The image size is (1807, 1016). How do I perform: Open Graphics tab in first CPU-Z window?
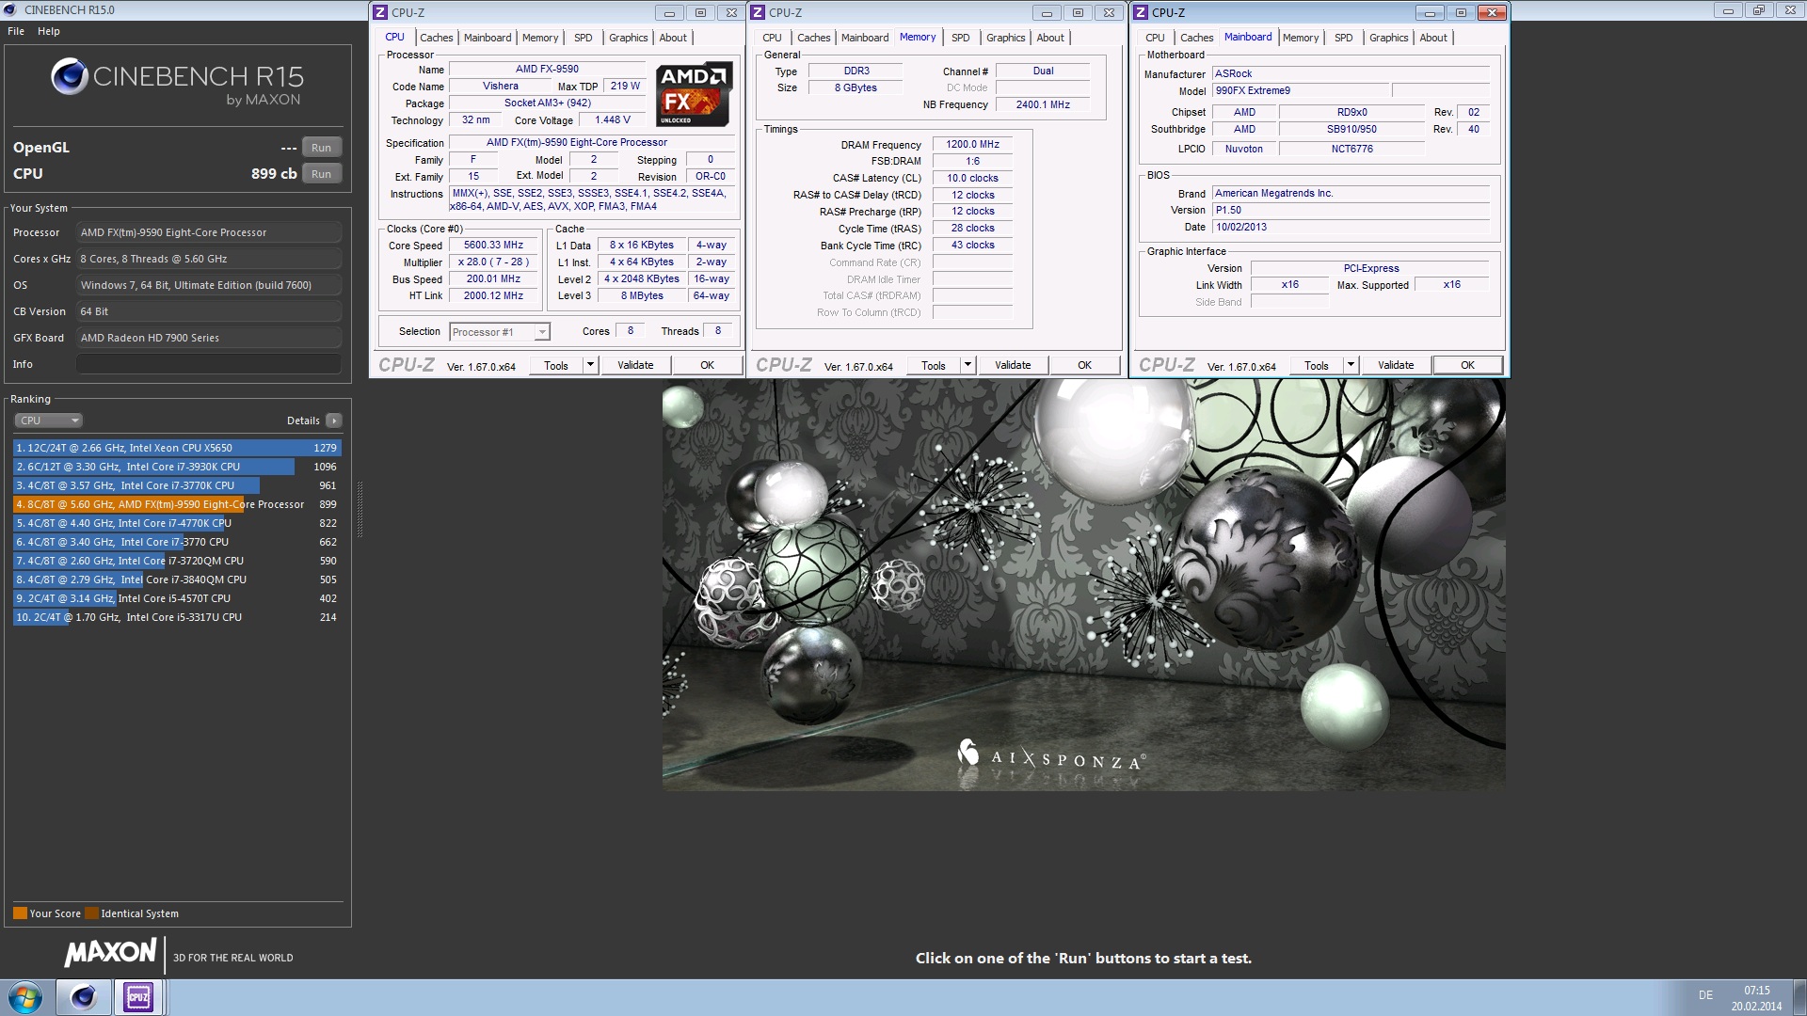628,38
